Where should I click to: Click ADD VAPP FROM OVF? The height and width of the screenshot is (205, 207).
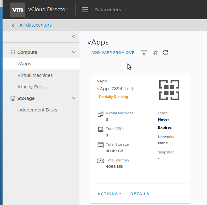pyautogui.click(x=113, y=53)
